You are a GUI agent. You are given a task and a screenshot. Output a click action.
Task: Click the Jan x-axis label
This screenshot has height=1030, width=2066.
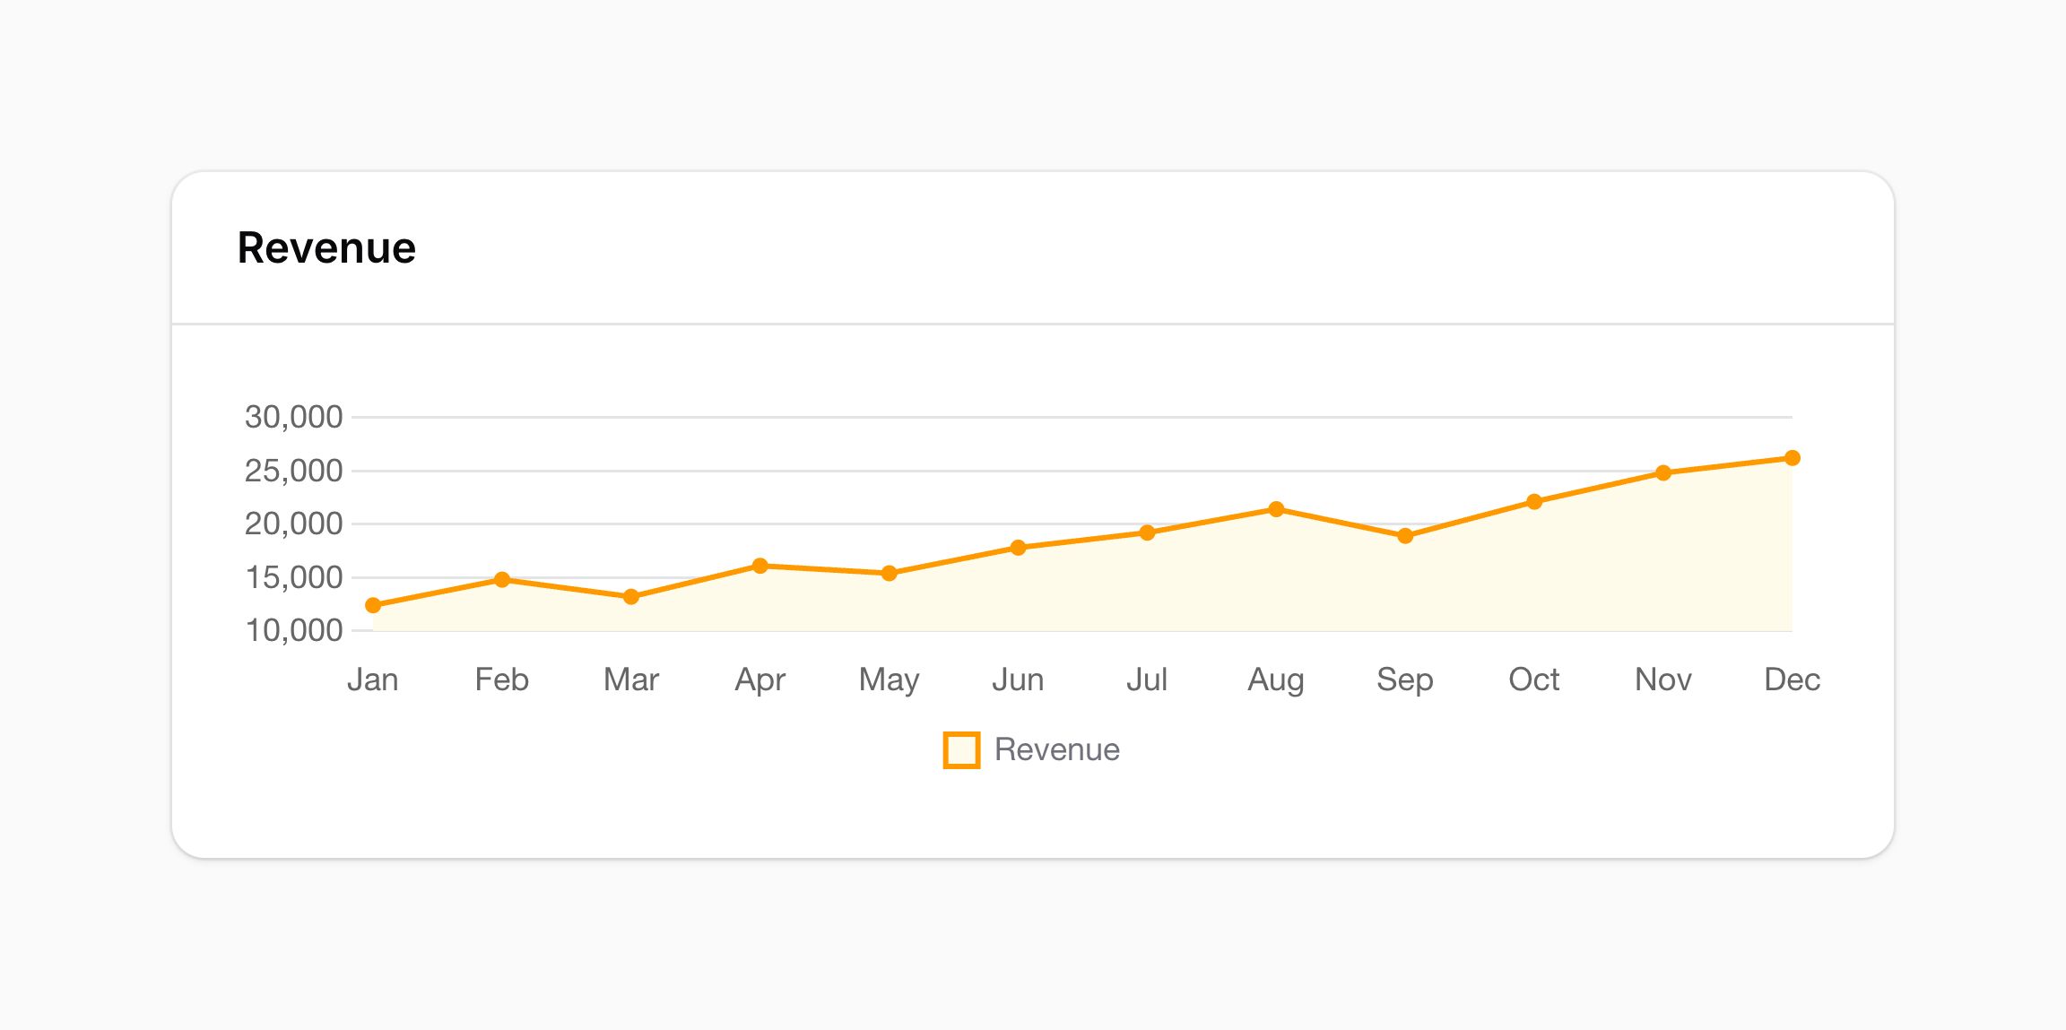pyautogui.click(x=373, y=679)
